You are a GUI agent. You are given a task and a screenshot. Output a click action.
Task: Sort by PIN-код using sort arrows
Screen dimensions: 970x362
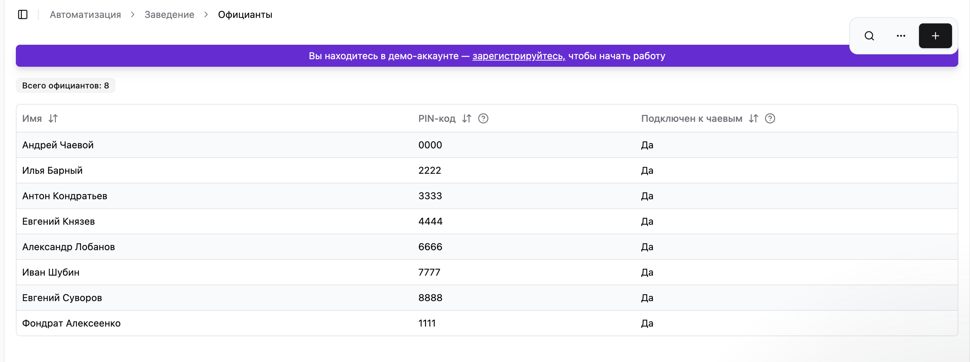click(466, 119)
